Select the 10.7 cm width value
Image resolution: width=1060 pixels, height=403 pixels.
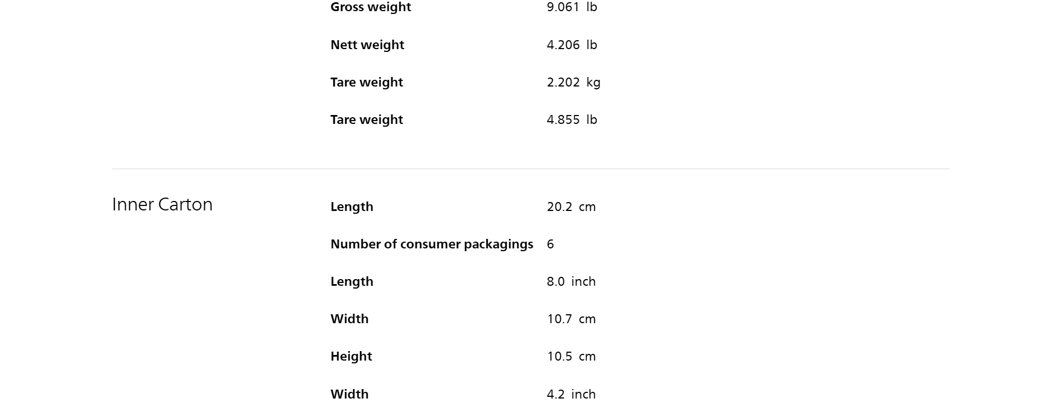pos(571,319)
